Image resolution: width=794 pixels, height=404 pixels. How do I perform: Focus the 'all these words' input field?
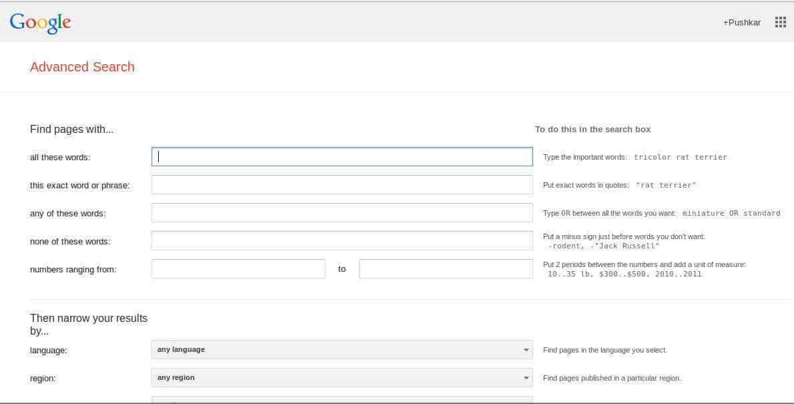(342, 157)
